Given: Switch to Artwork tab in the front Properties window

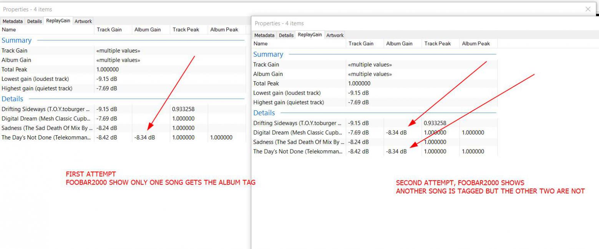Looking at the screenshot, I should coord(335,35).
